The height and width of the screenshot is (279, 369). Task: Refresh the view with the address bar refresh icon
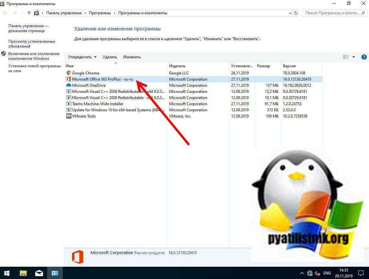[295, 13]
